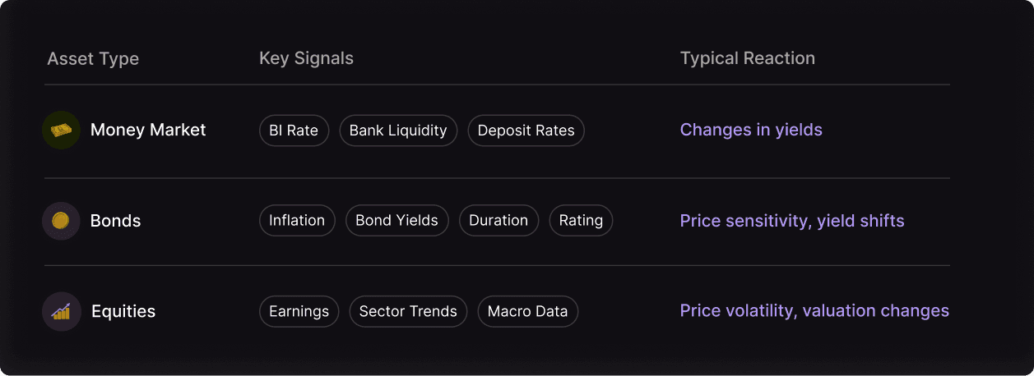Open Price volatility, valuation changes link
Screen dimensions: 1034x376
pos(814,311)
